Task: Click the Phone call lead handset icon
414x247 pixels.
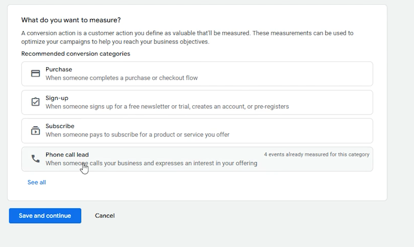Action: click(35, 158)
